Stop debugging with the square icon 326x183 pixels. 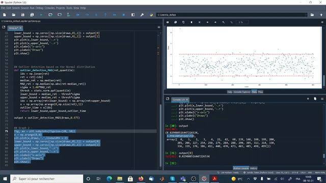[x=124, y=15]
